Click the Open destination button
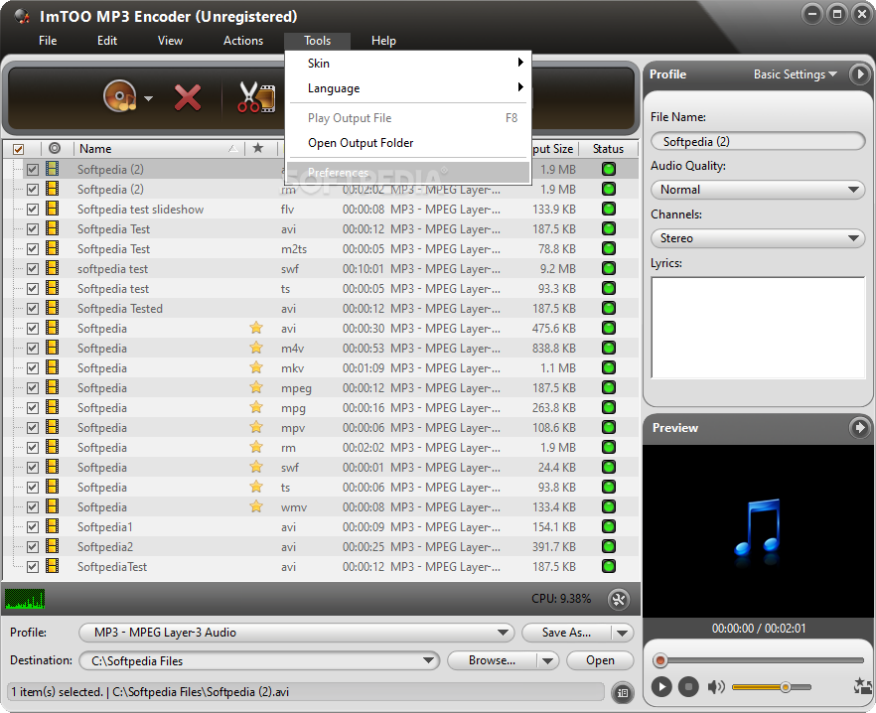 pos(600,661)
